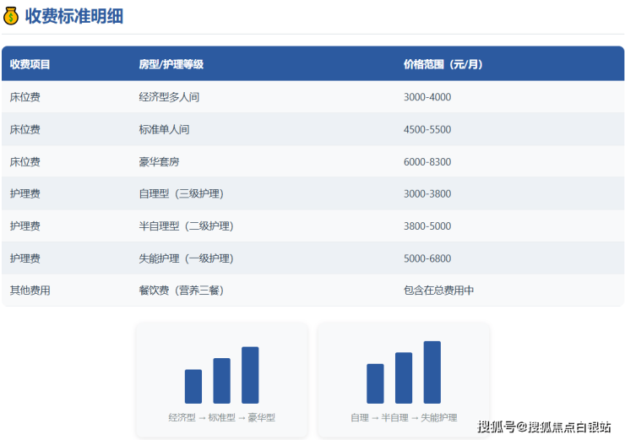The width and height of the screenshot is (625, 440).
Task: Click the 餐饮费（营养三餐） entry
Action: pyautogui.click(x=182, y=291)
